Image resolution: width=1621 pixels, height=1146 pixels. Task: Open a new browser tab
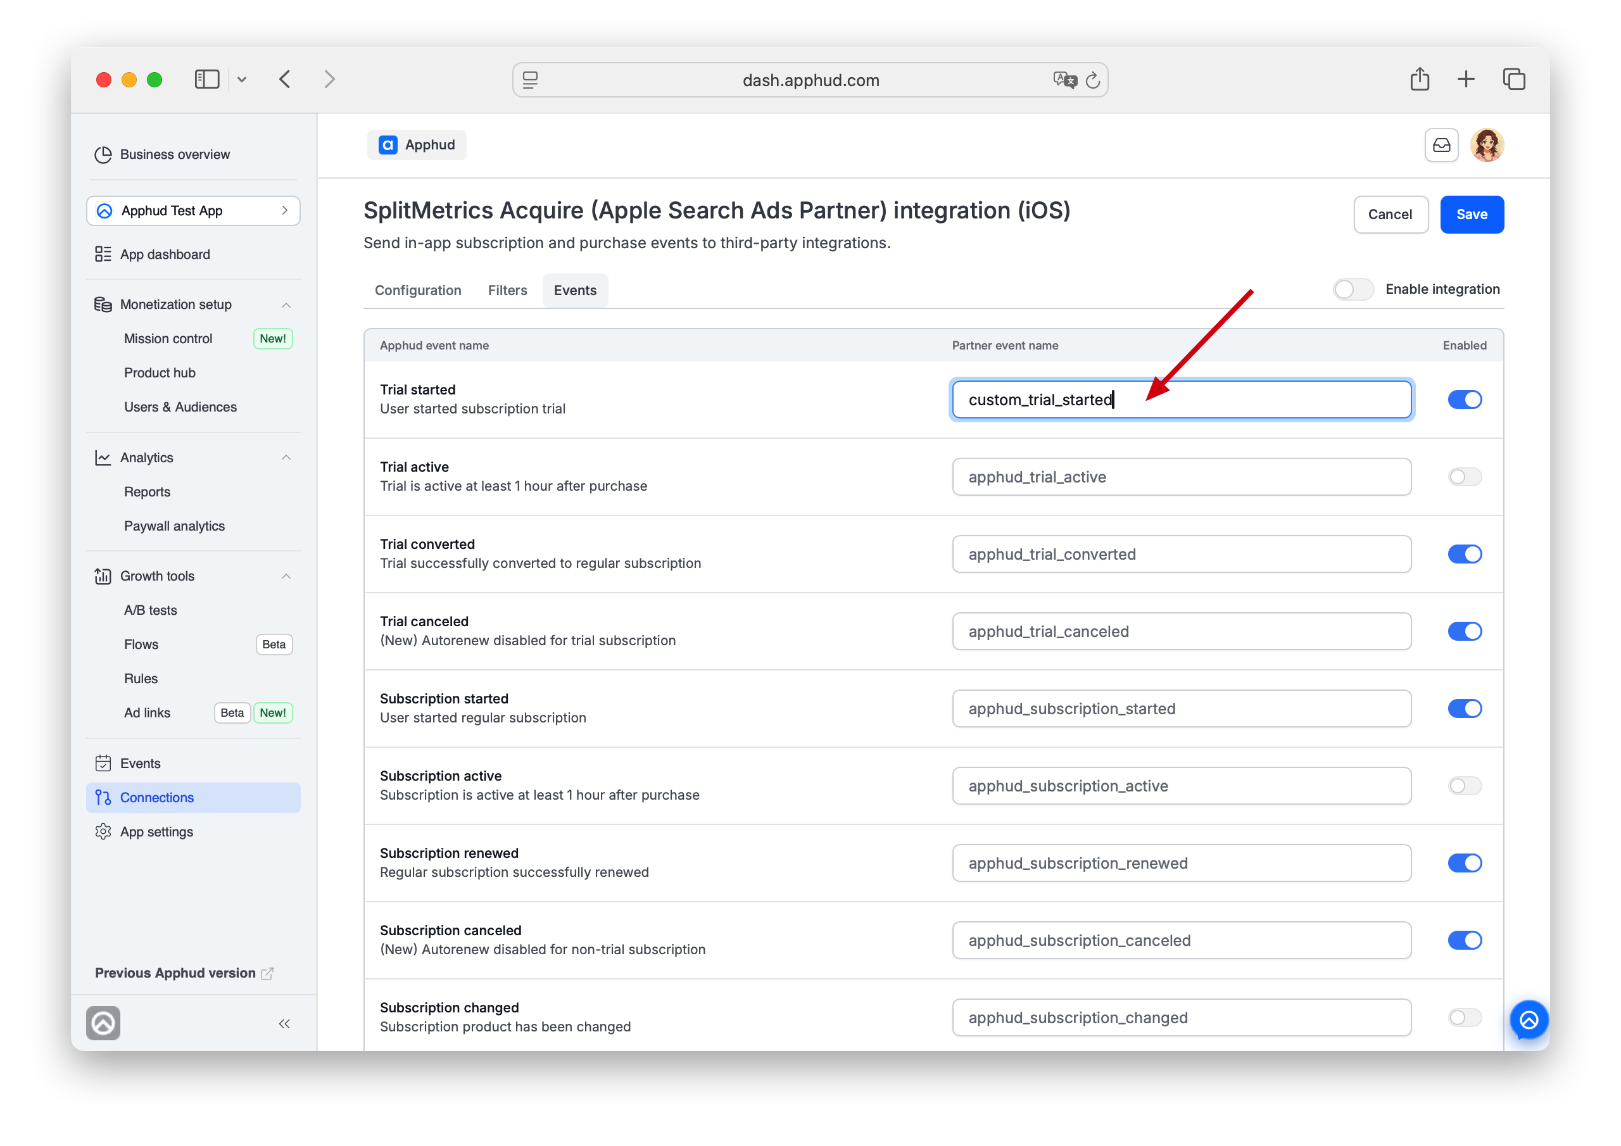pyautogui.click(x=1466, y=79)
